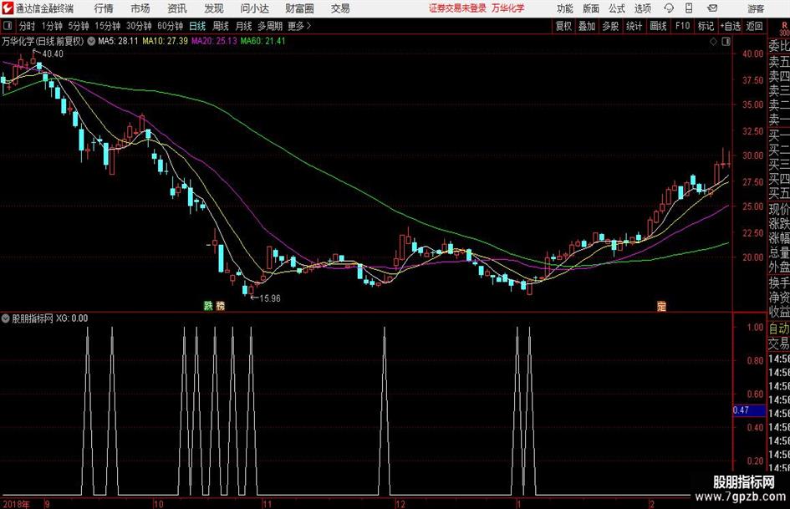
Task: Click the 多股 multi-stock button
Action: [610, 26]
